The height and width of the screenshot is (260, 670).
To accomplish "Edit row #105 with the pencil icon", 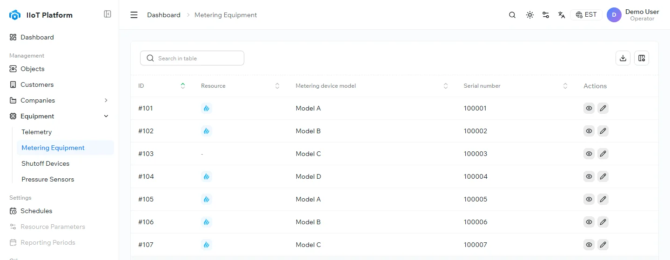I will click(603, 199).
